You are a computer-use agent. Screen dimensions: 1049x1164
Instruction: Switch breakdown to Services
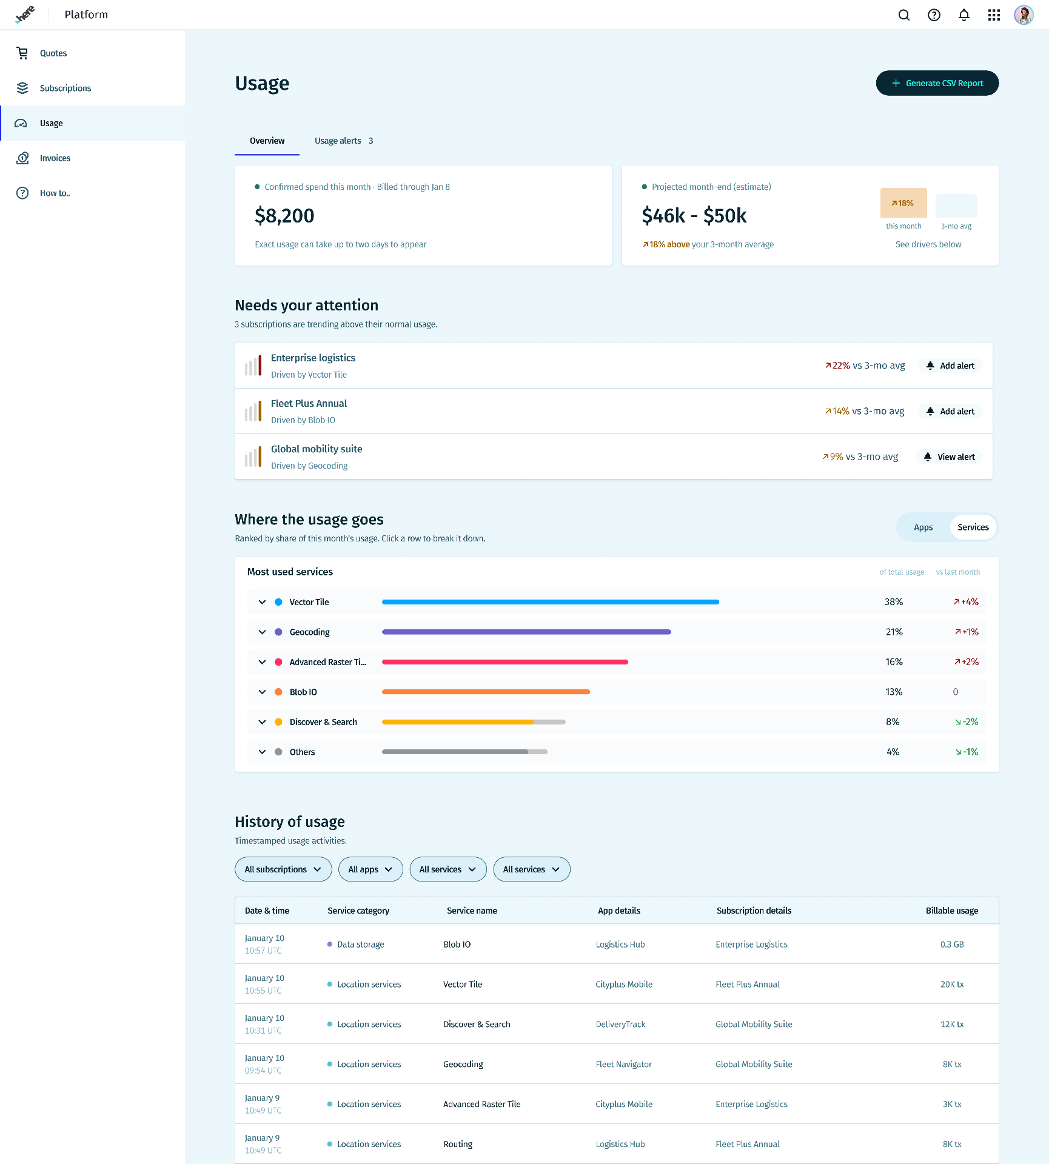coord(973,527)
